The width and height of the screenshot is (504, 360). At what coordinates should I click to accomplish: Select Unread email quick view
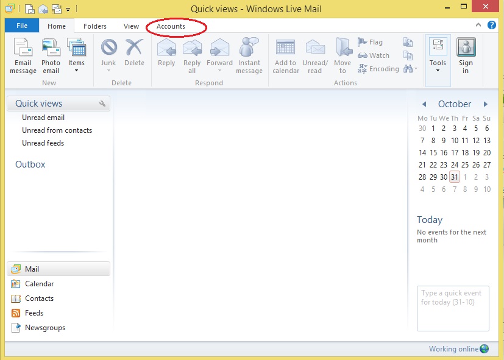(x=43, y=118)
